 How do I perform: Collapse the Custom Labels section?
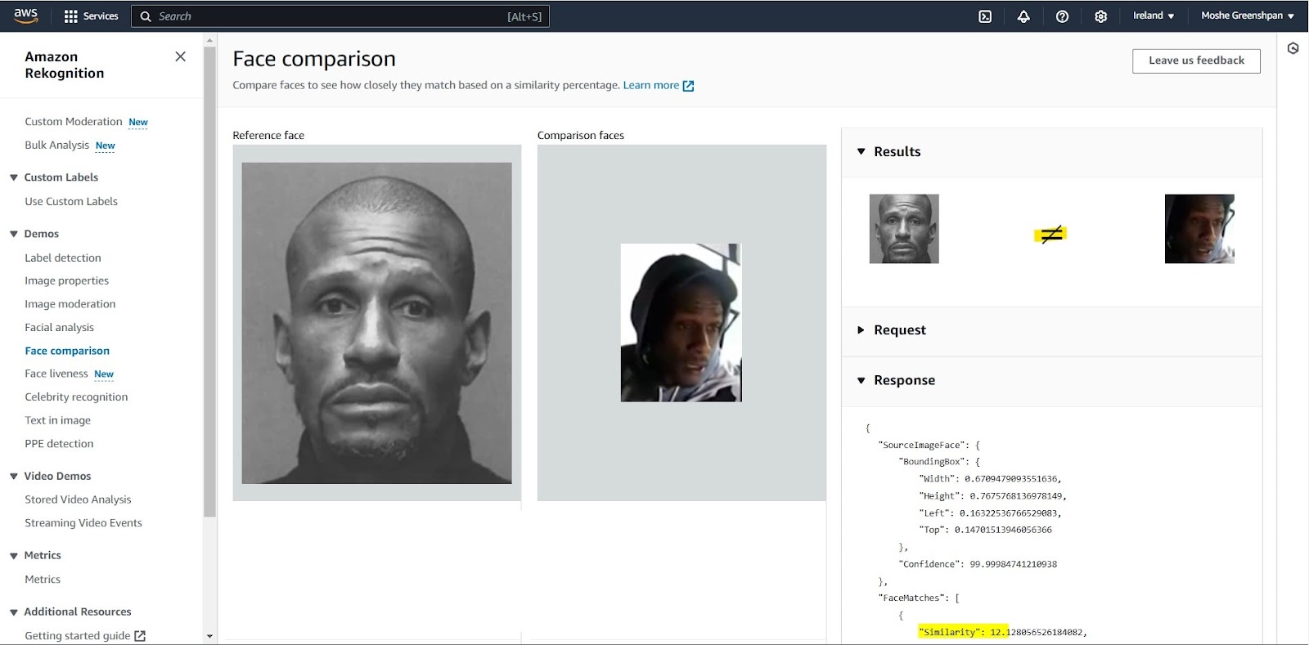(x=14, y=177)
